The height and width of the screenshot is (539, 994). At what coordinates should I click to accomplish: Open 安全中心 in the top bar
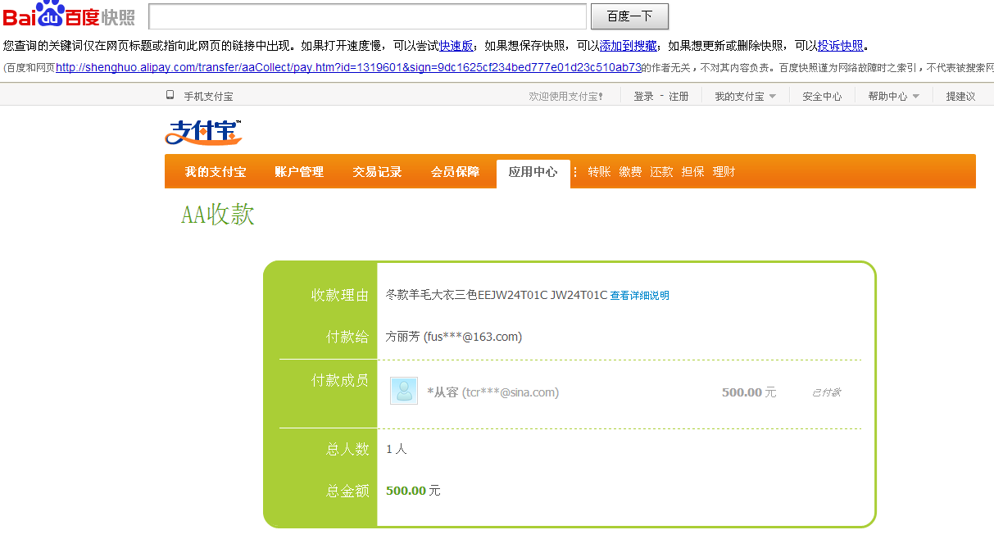pos(822,97)
